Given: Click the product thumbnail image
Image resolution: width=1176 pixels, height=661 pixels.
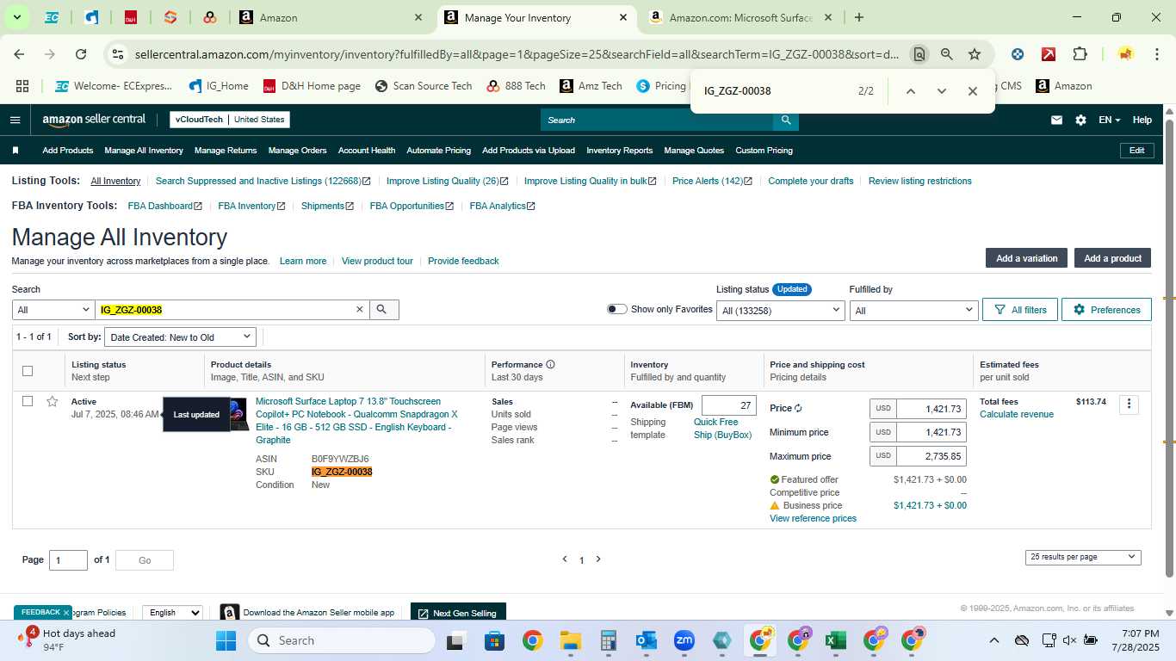Looking at the screenshot, I should pos(239,414).
